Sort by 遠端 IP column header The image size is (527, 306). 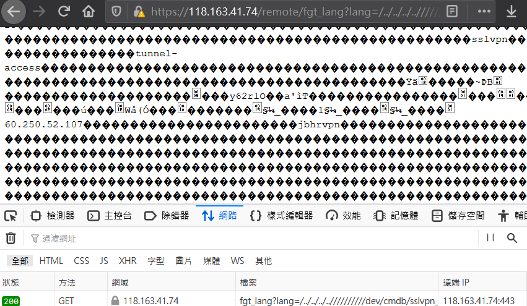tap(482, 283)
